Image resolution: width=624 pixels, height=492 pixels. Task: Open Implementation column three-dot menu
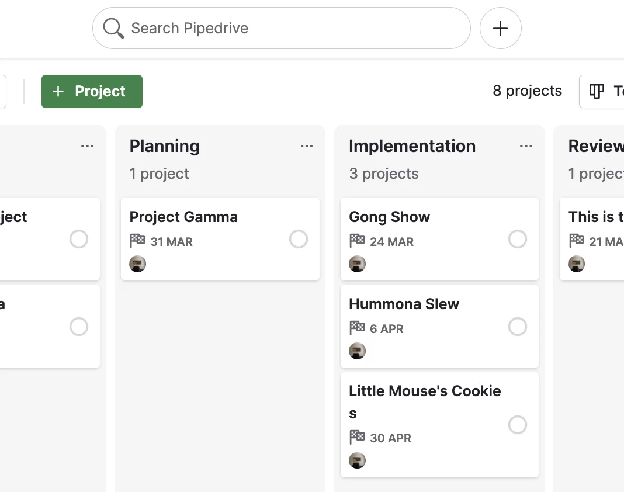pos(526,146)
